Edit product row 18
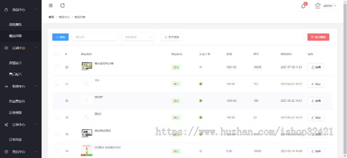The height and width of the screenshot is (158, 347). pyautogui.click(x=316, y=118)
